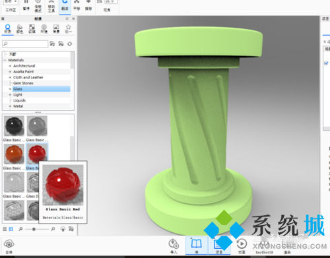Select the Light tree item label

click(18, 94)
